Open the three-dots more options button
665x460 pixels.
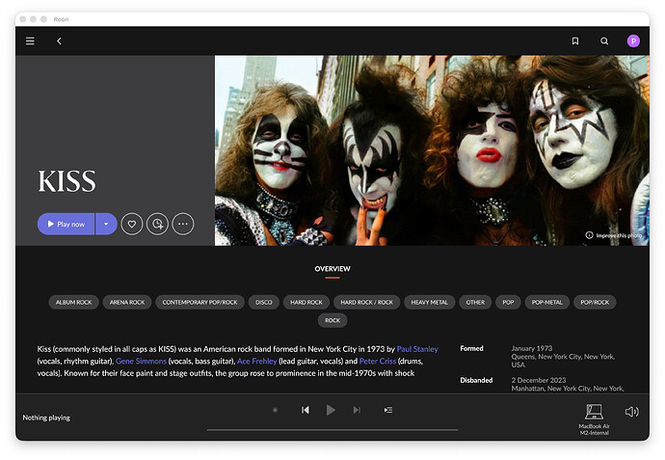pos(183,224)
